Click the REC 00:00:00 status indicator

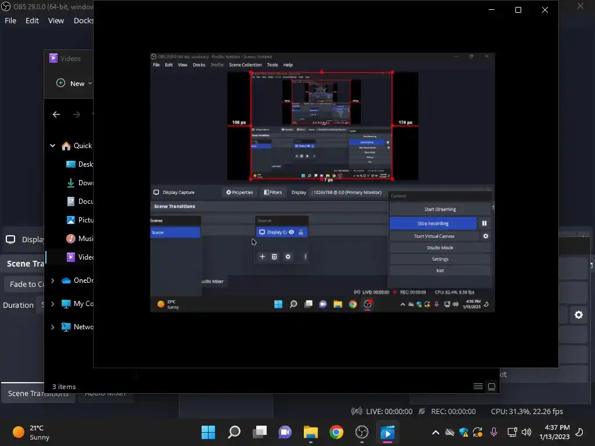(x=447, y=412)
